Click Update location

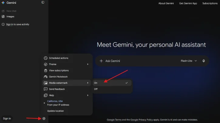click(56, 111)
